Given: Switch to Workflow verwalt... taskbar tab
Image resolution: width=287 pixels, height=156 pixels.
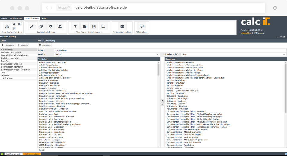Looking at the screenshot, I should (13, 154).
